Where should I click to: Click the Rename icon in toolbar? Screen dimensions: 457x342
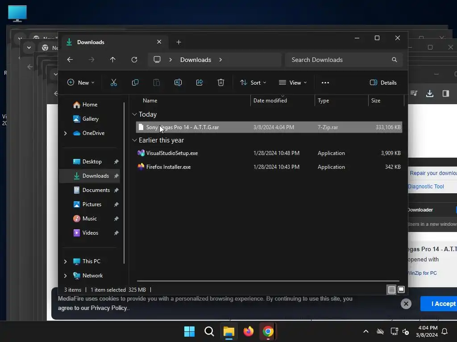[178, 82]
